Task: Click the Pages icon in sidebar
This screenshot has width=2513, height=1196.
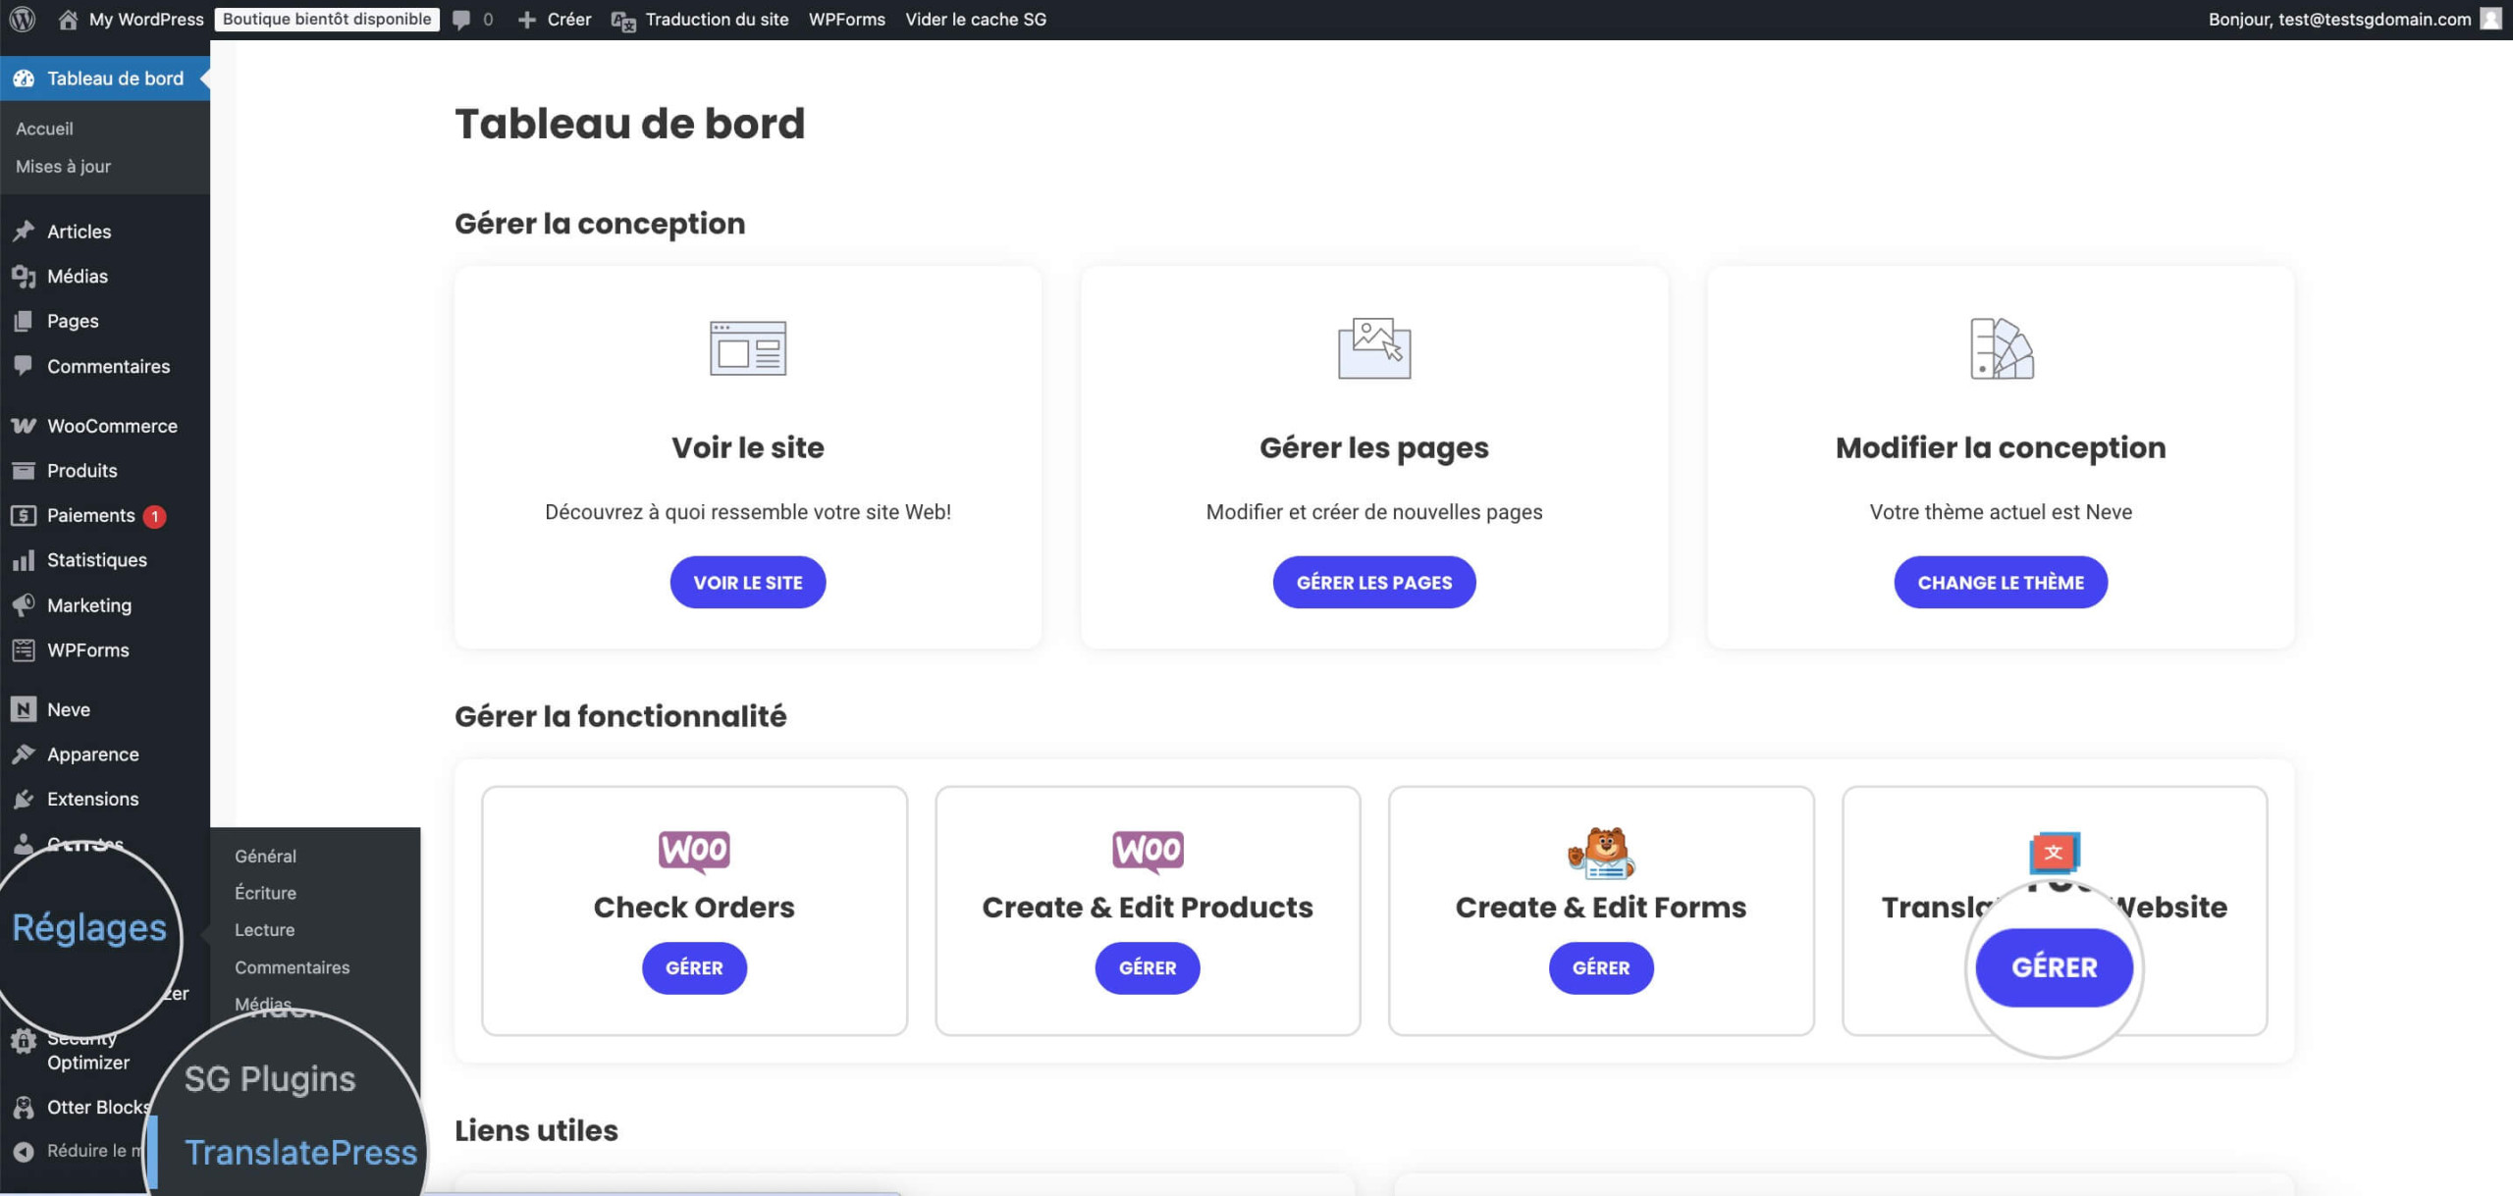Action: (x=24, y=321)
